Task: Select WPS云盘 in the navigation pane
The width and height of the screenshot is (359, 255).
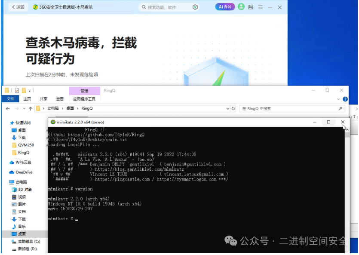Action: [20, 162]
